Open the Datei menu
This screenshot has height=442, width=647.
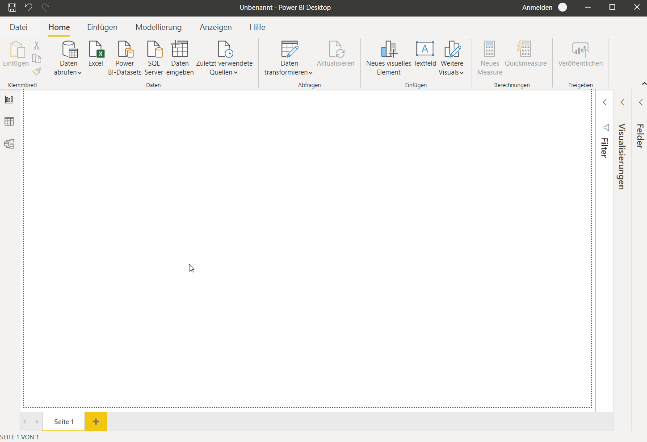19,27
